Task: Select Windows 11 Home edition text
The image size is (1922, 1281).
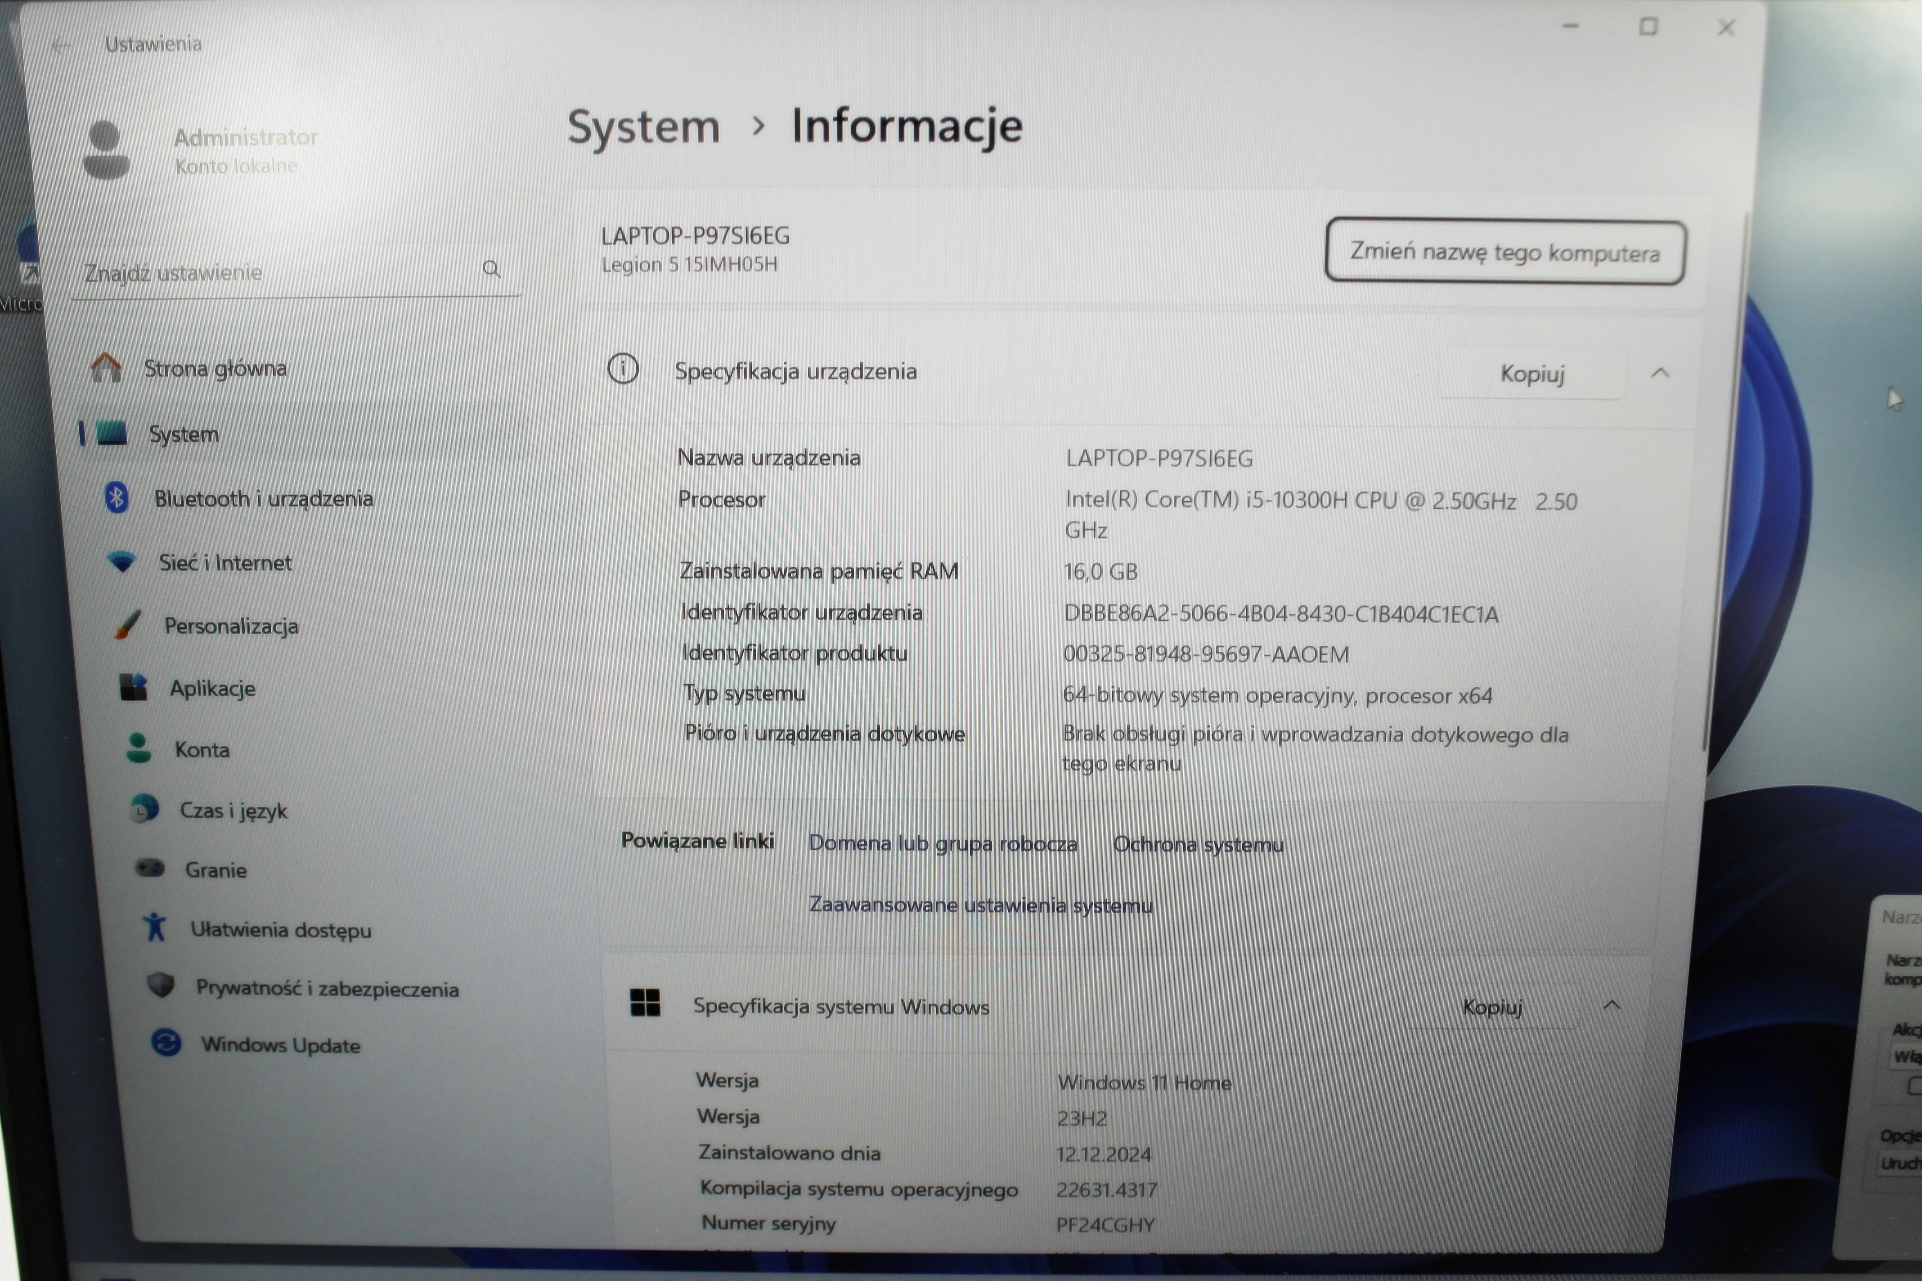Action: 1144,1083
